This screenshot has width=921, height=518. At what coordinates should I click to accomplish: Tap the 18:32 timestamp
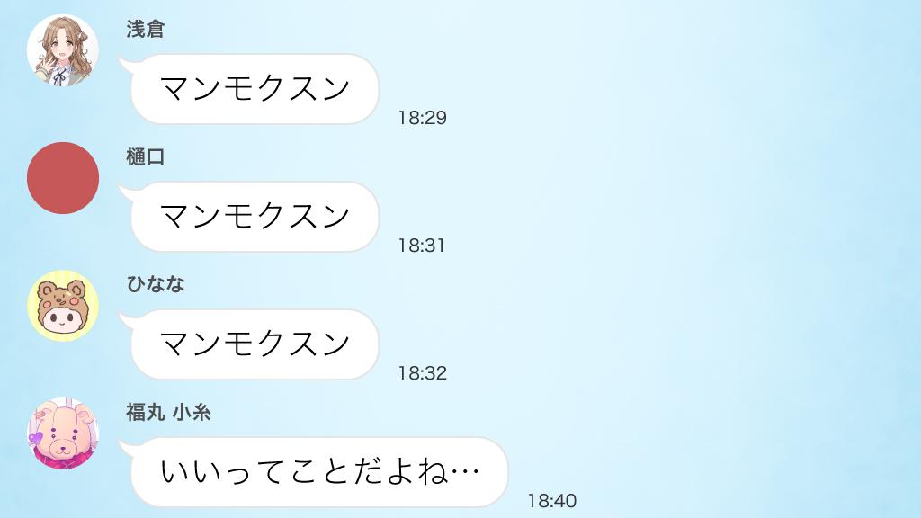(x=423, y=373)
